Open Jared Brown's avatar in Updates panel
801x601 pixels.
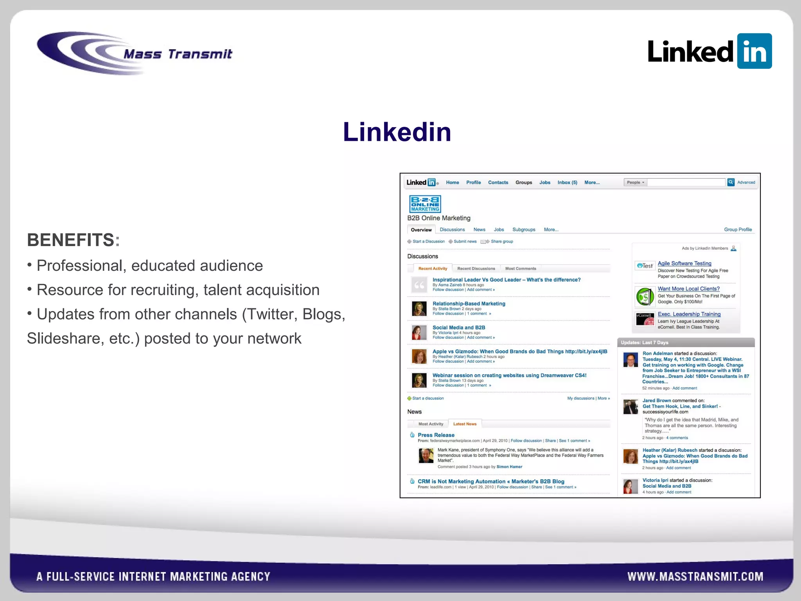630,407
